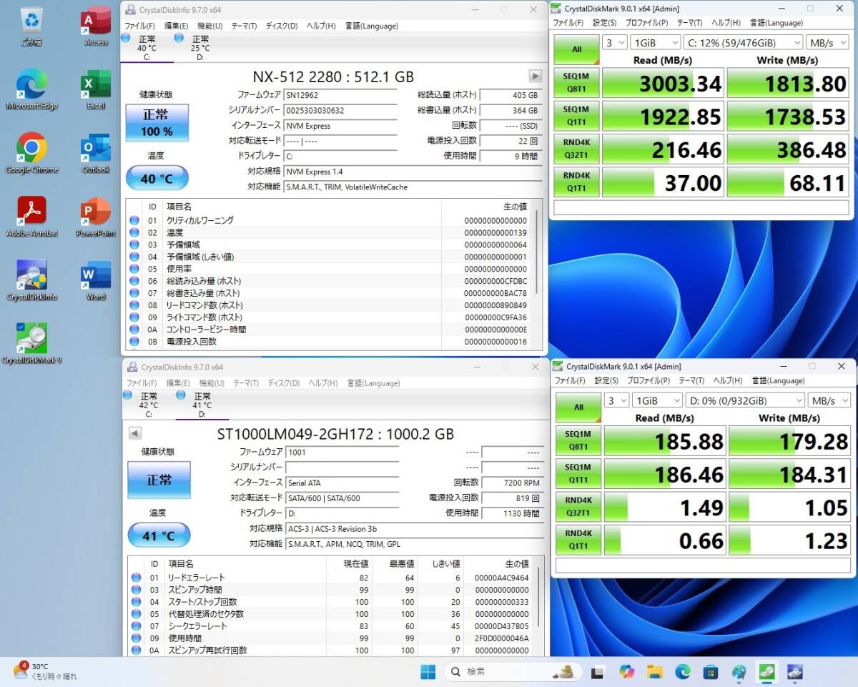The image size is (858, 687).
Task: Click the serial number field 0025303030632
Action: tap(341, 110)
